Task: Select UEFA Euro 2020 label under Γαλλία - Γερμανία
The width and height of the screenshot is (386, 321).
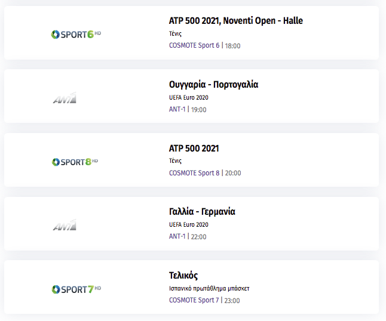Action: click(x=189, y=224)
